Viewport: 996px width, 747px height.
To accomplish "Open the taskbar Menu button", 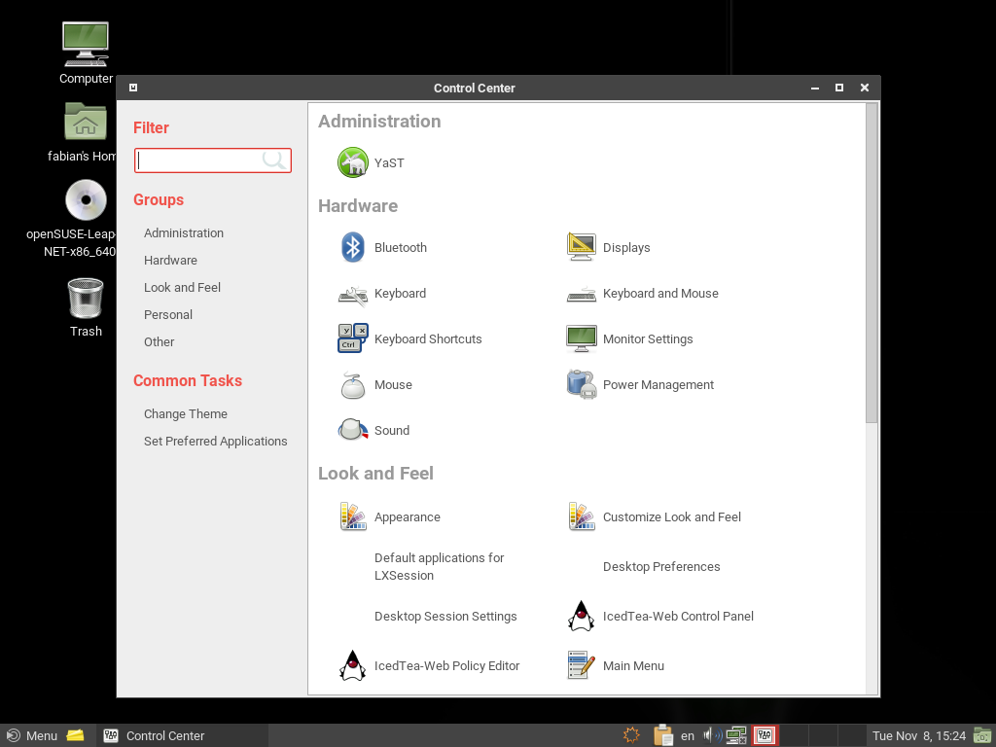I will 32,735.
